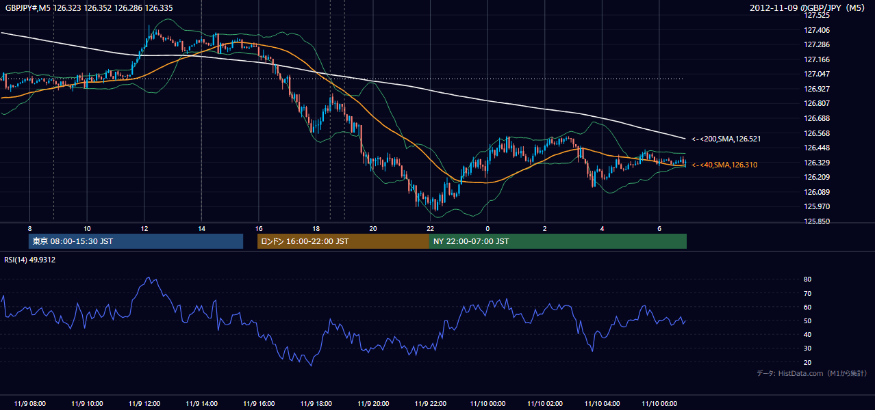Click price axis value 125.850
875x410 pixels.
(816, 221)
